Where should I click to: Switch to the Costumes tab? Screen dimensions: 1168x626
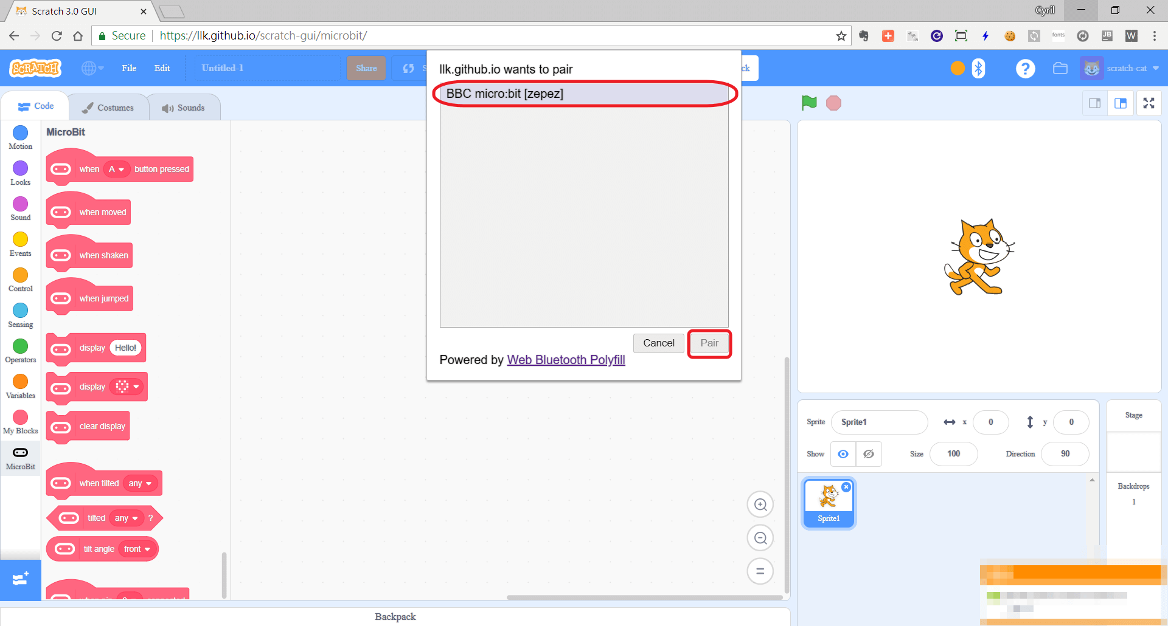(x=108, y=108)
